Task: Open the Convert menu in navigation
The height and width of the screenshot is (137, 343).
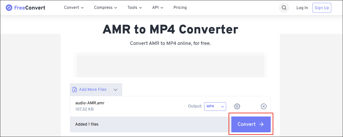Action: pos(74,8)
